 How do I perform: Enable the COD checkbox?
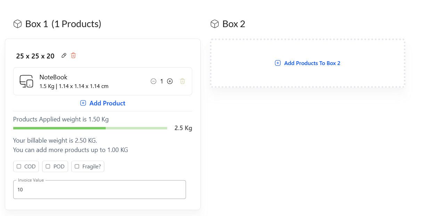[19, 167]
